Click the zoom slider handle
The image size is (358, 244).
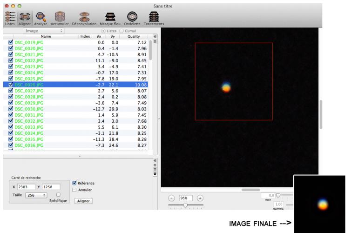coord(186,206)
